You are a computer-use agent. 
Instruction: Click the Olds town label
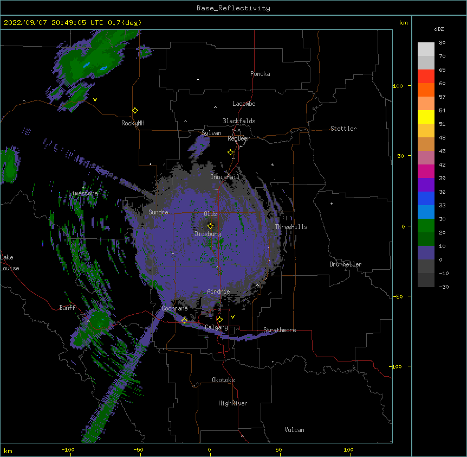pyautogui.click(x=210, y=214)
